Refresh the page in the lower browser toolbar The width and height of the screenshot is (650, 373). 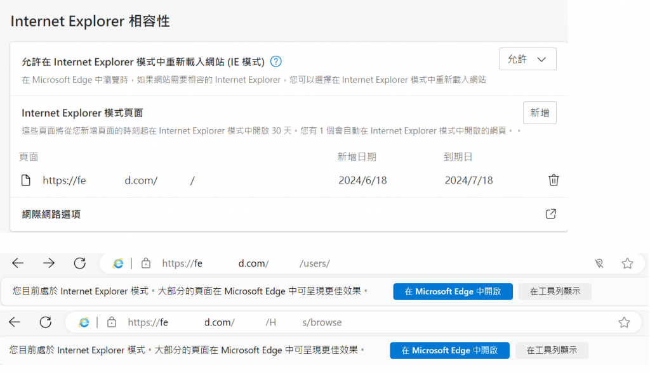(x=46, y=322)
